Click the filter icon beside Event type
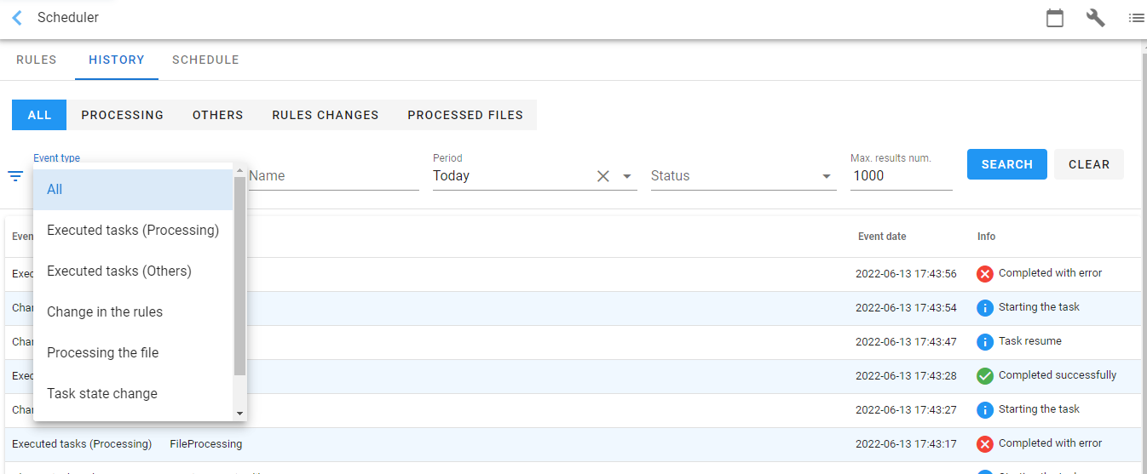The image size is (1147, 474). pos(15,176)
